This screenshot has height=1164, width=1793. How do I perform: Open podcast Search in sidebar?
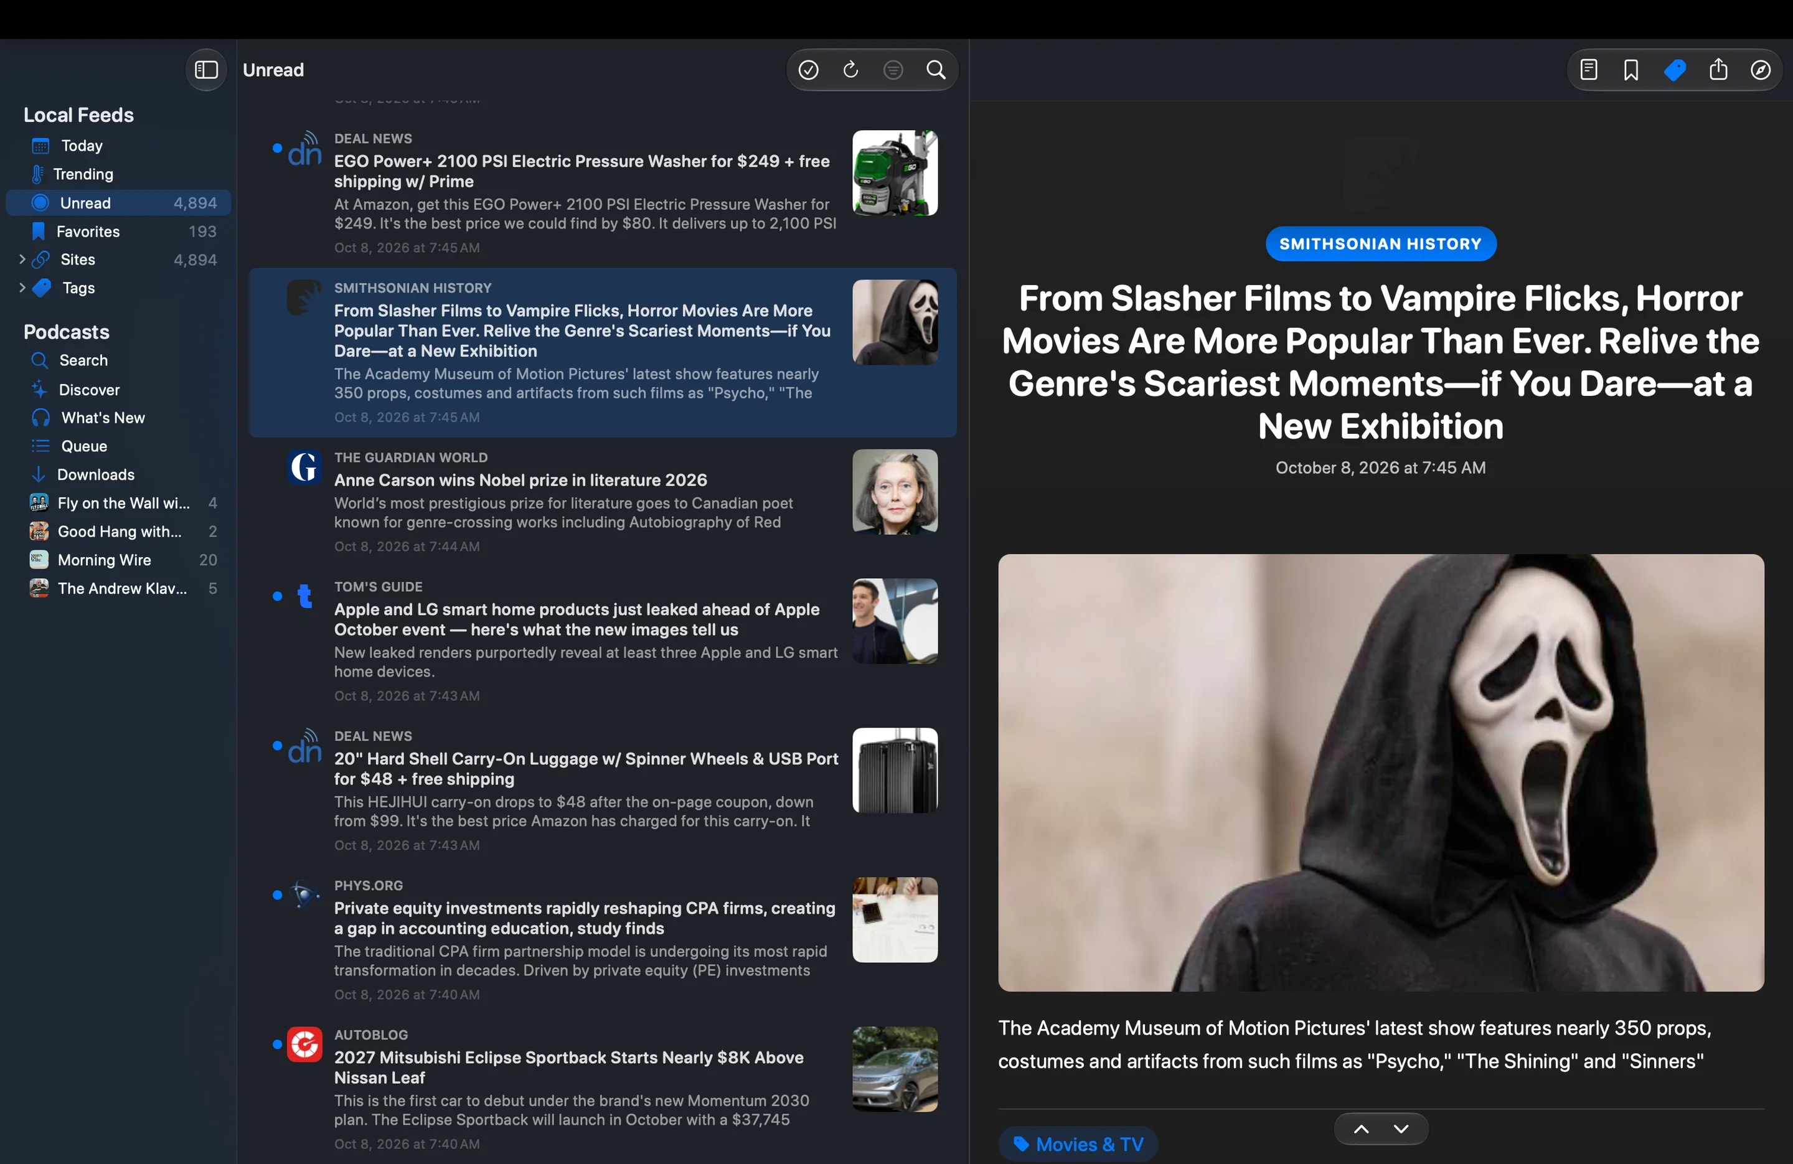pyautogui.click(x=118, y=360)
